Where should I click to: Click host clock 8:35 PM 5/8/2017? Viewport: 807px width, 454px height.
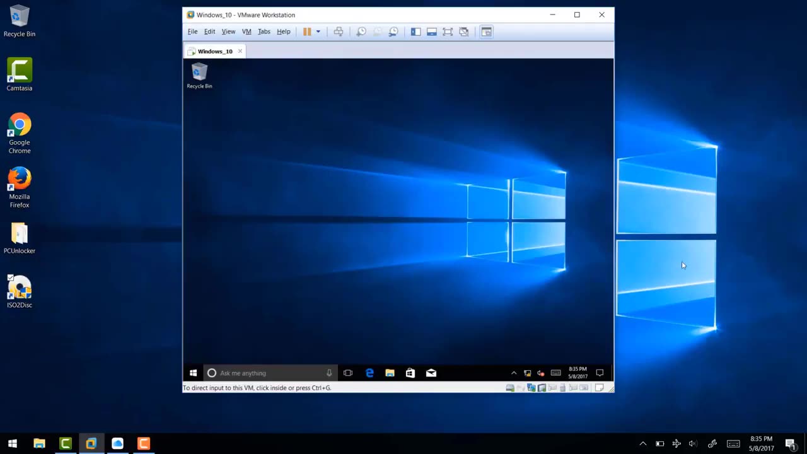(761, 443)
